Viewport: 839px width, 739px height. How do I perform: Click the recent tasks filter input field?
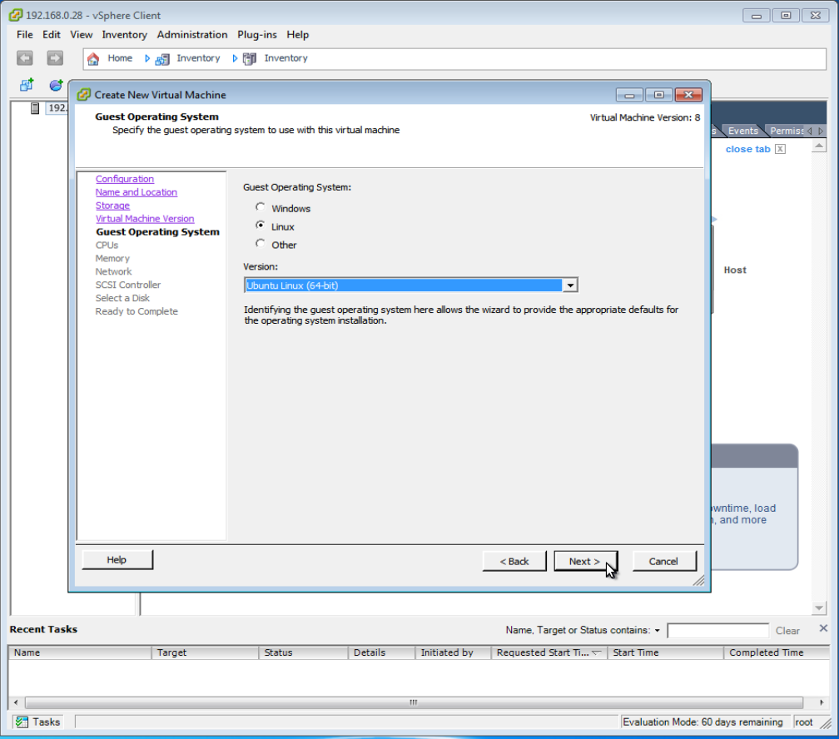coord(717,631)
